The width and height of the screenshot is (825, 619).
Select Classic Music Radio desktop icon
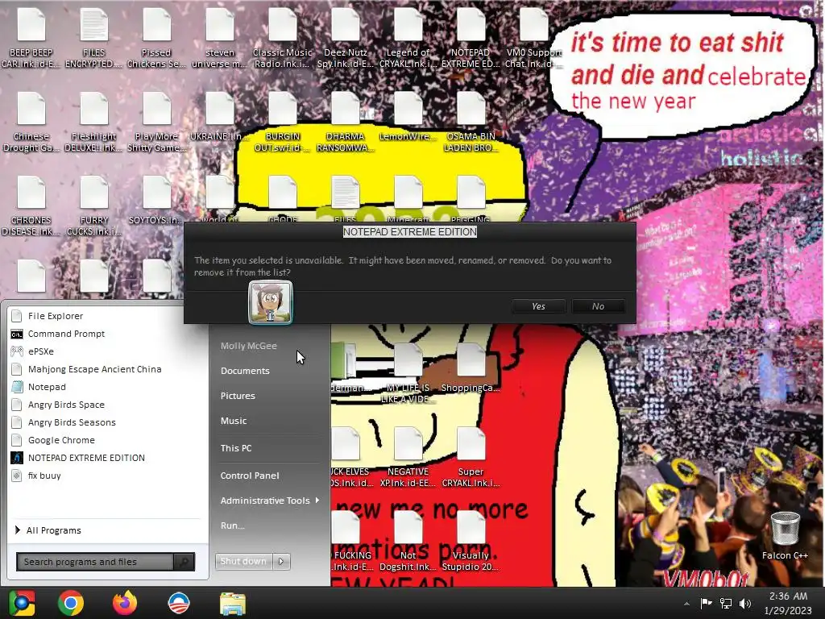(x=283, y=38)
